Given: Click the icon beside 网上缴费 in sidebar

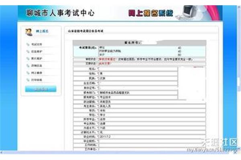Looking at the screenshot, I should [x=28, y=73].
